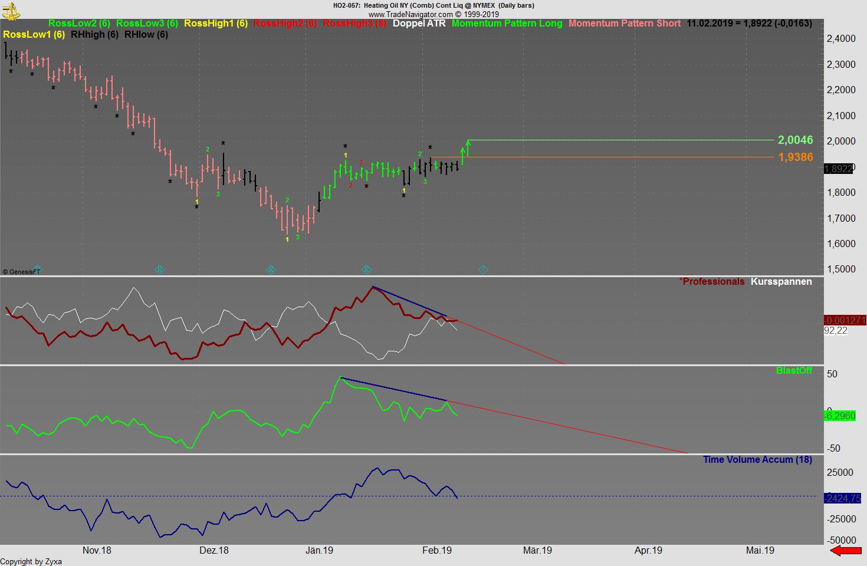Click the Copyright by Zyxa text
867x566 pixels.
click(x=31, y=561)
